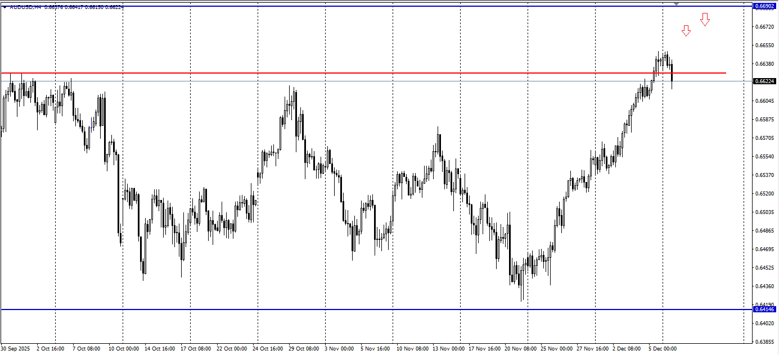
Task: Click the 22 Oct 00:00 time label
Action: point(232,349)
